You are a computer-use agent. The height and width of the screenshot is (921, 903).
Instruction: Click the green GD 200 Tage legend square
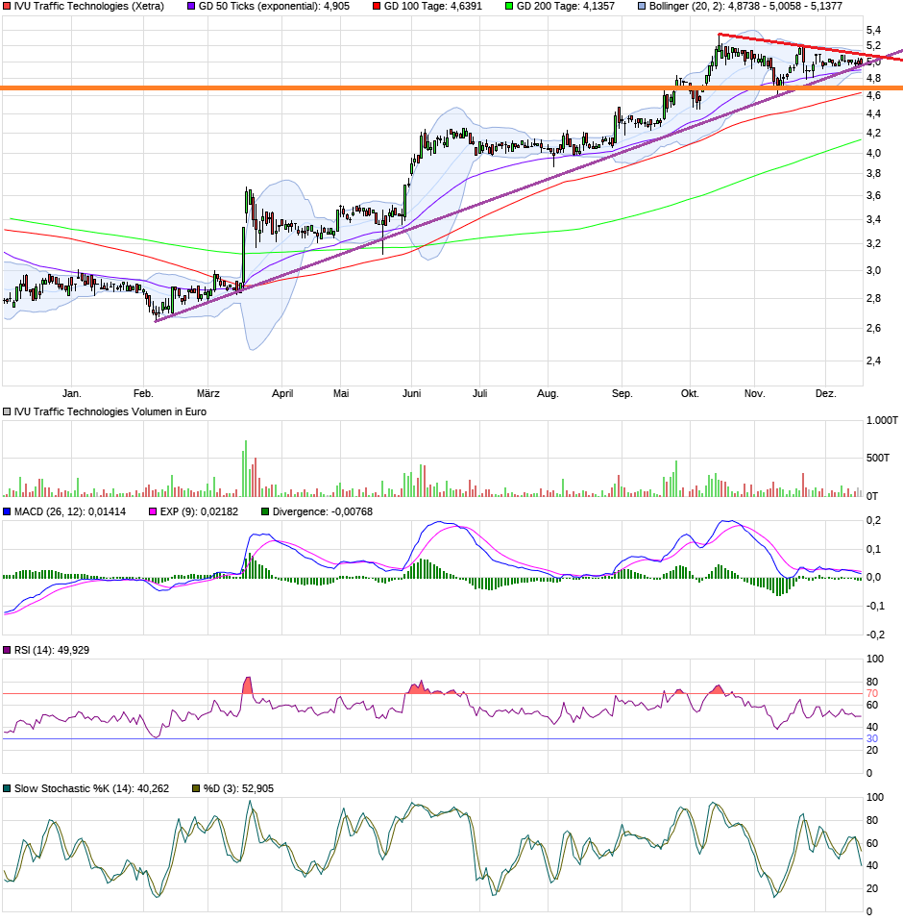pyautogui.click(x=509, y=7)
